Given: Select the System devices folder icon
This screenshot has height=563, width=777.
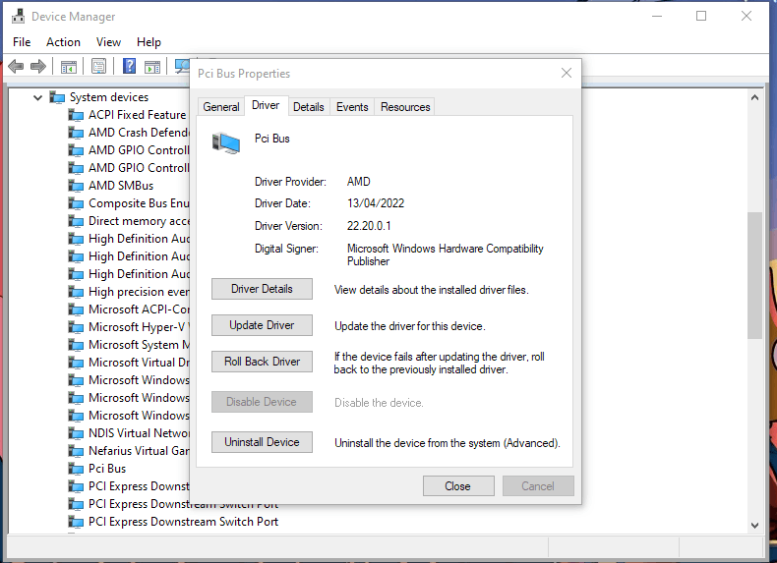Looking at the screenshot, I should point(57,97).
